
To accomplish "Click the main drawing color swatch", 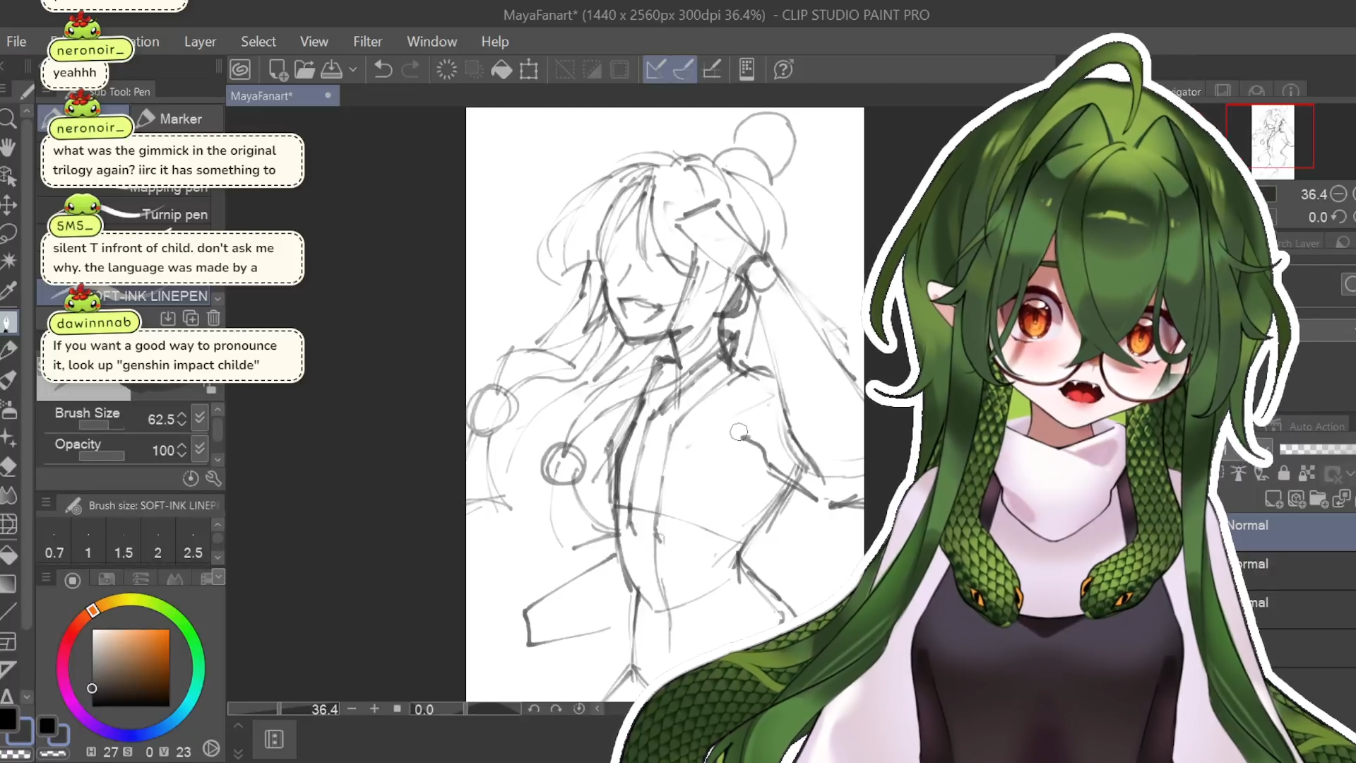I will pyautogui.click(x=8, y=719).
